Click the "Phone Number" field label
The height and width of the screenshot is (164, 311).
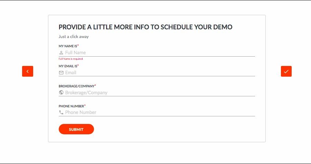coord(71,106)
